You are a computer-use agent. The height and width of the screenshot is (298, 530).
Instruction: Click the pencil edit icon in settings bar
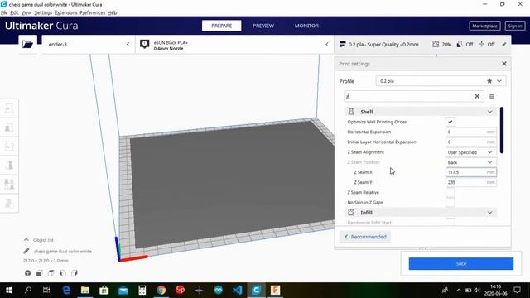[504, 44]
